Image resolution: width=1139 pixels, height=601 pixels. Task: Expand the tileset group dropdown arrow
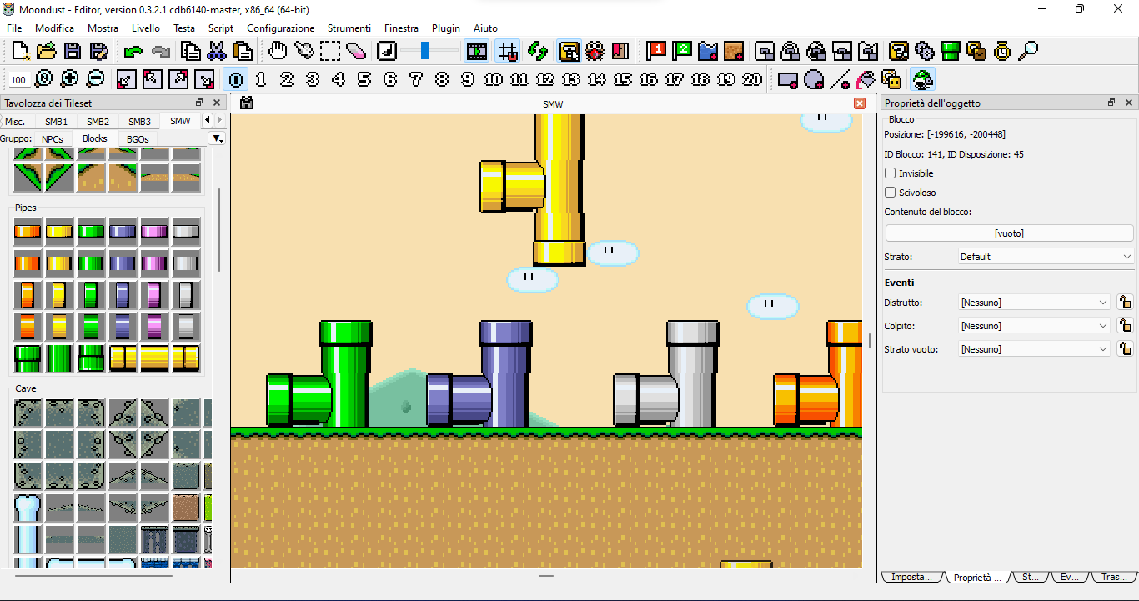tap(217, 138)
